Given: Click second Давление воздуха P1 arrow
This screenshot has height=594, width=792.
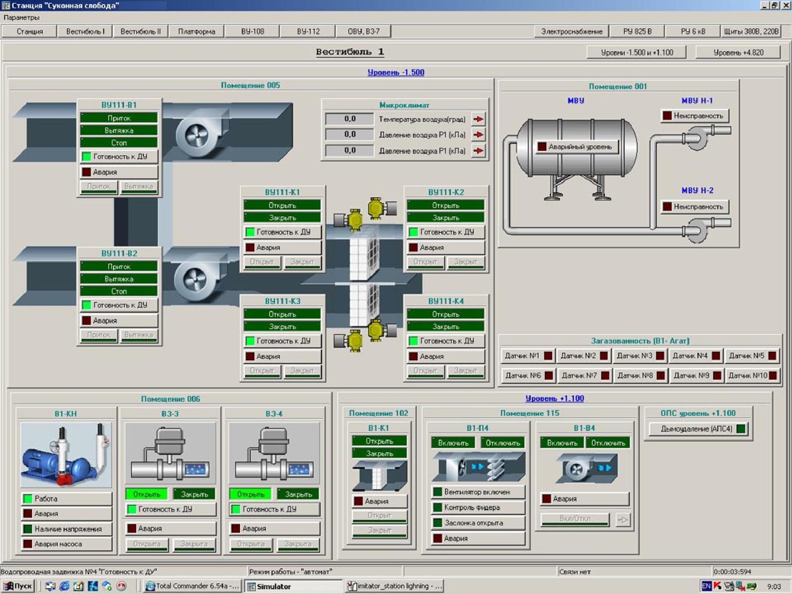Looking at the screenshot, I should (x=478, y=150).
